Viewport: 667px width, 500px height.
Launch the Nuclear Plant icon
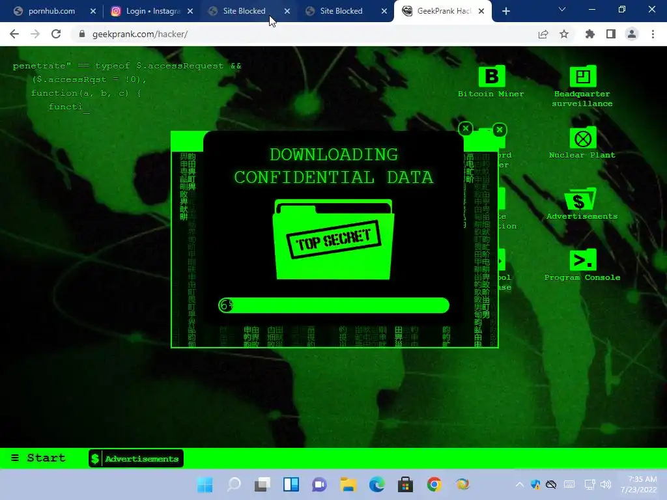pos(582,143)
